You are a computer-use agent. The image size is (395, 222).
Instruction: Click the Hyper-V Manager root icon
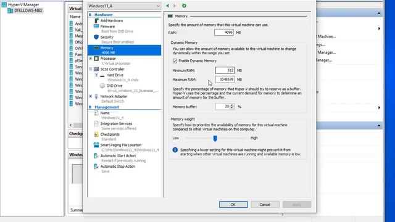coord(4,4)
